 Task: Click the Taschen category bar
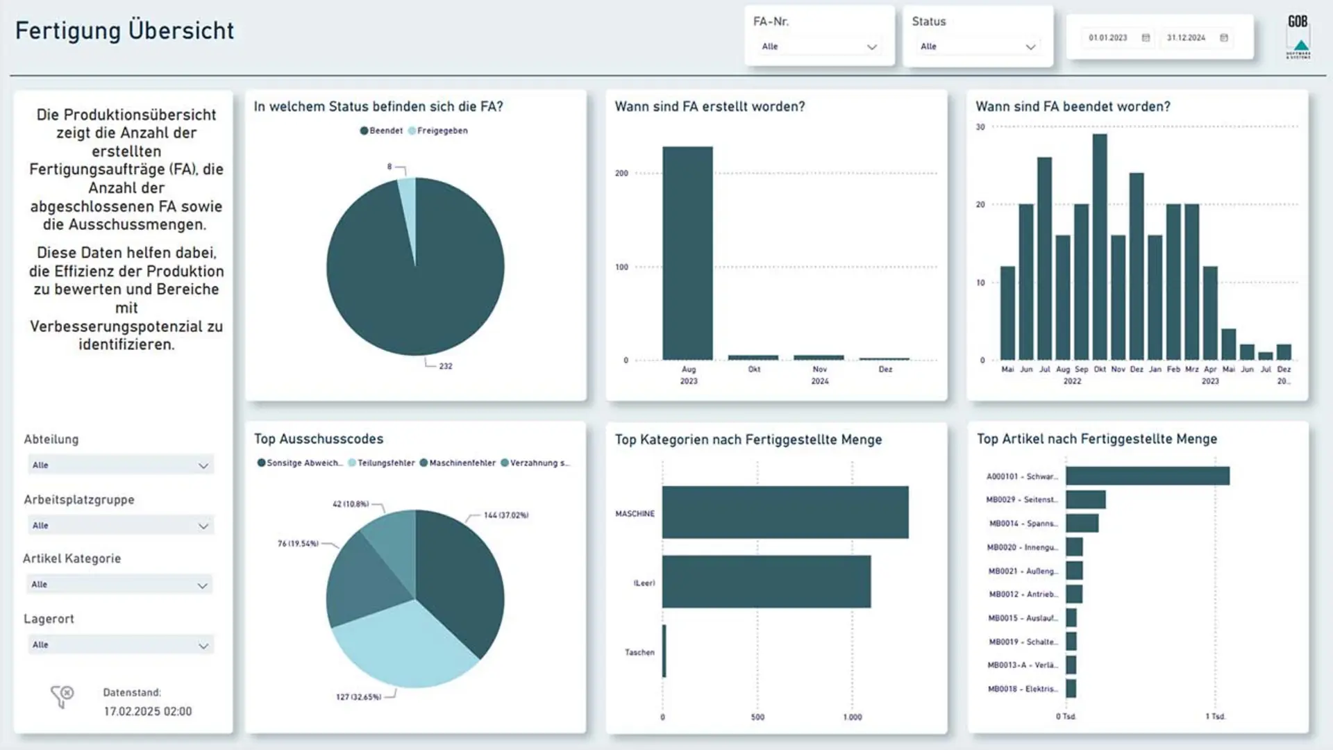click(664, 651)
